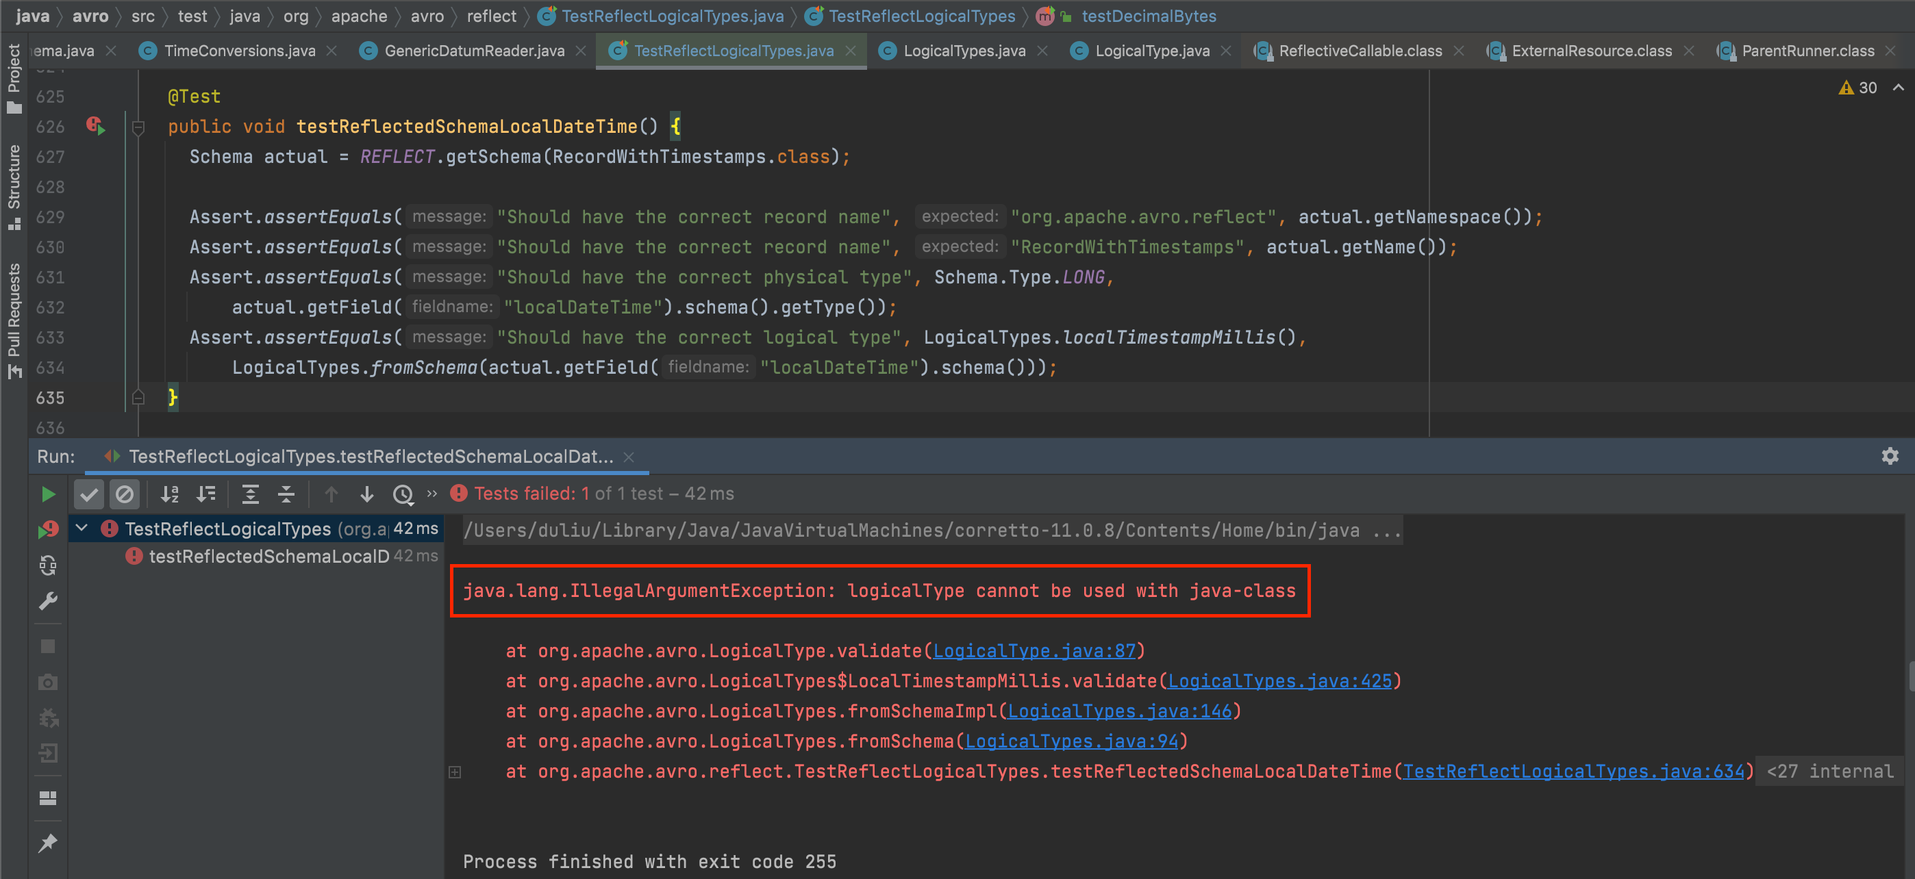This screenshot has width=1915, height=879.
Task: Switch to LogicalTypes.java tab
Action: pos(964,51)
